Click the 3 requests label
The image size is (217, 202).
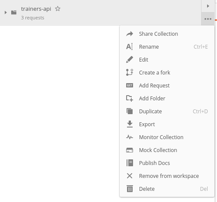coord(33,18)
